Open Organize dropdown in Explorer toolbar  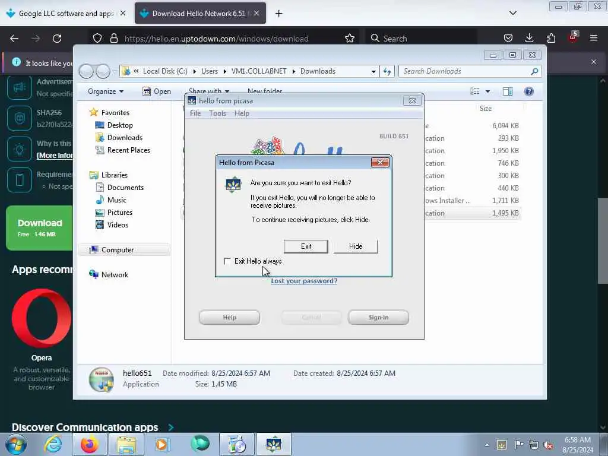click(x=106, y=91)
